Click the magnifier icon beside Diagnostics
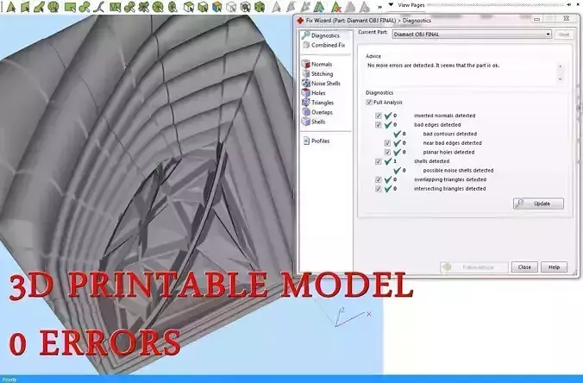 coord(305,35)
